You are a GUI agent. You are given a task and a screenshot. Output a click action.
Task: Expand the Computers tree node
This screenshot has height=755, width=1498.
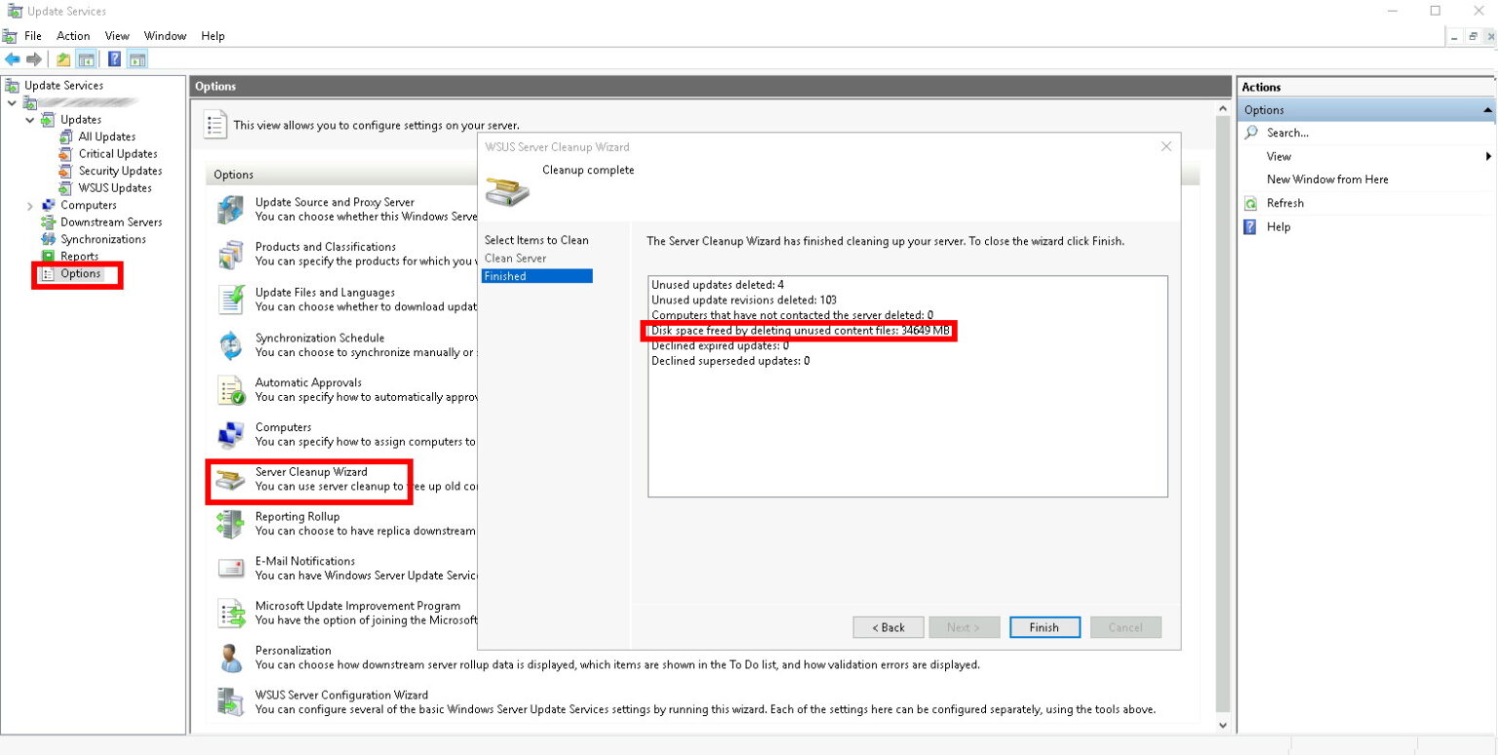(x=29, y=205)
